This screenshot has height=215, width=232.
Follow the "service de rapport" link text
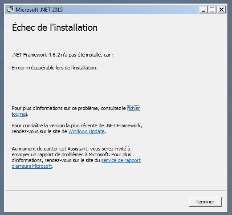[121, 160]
